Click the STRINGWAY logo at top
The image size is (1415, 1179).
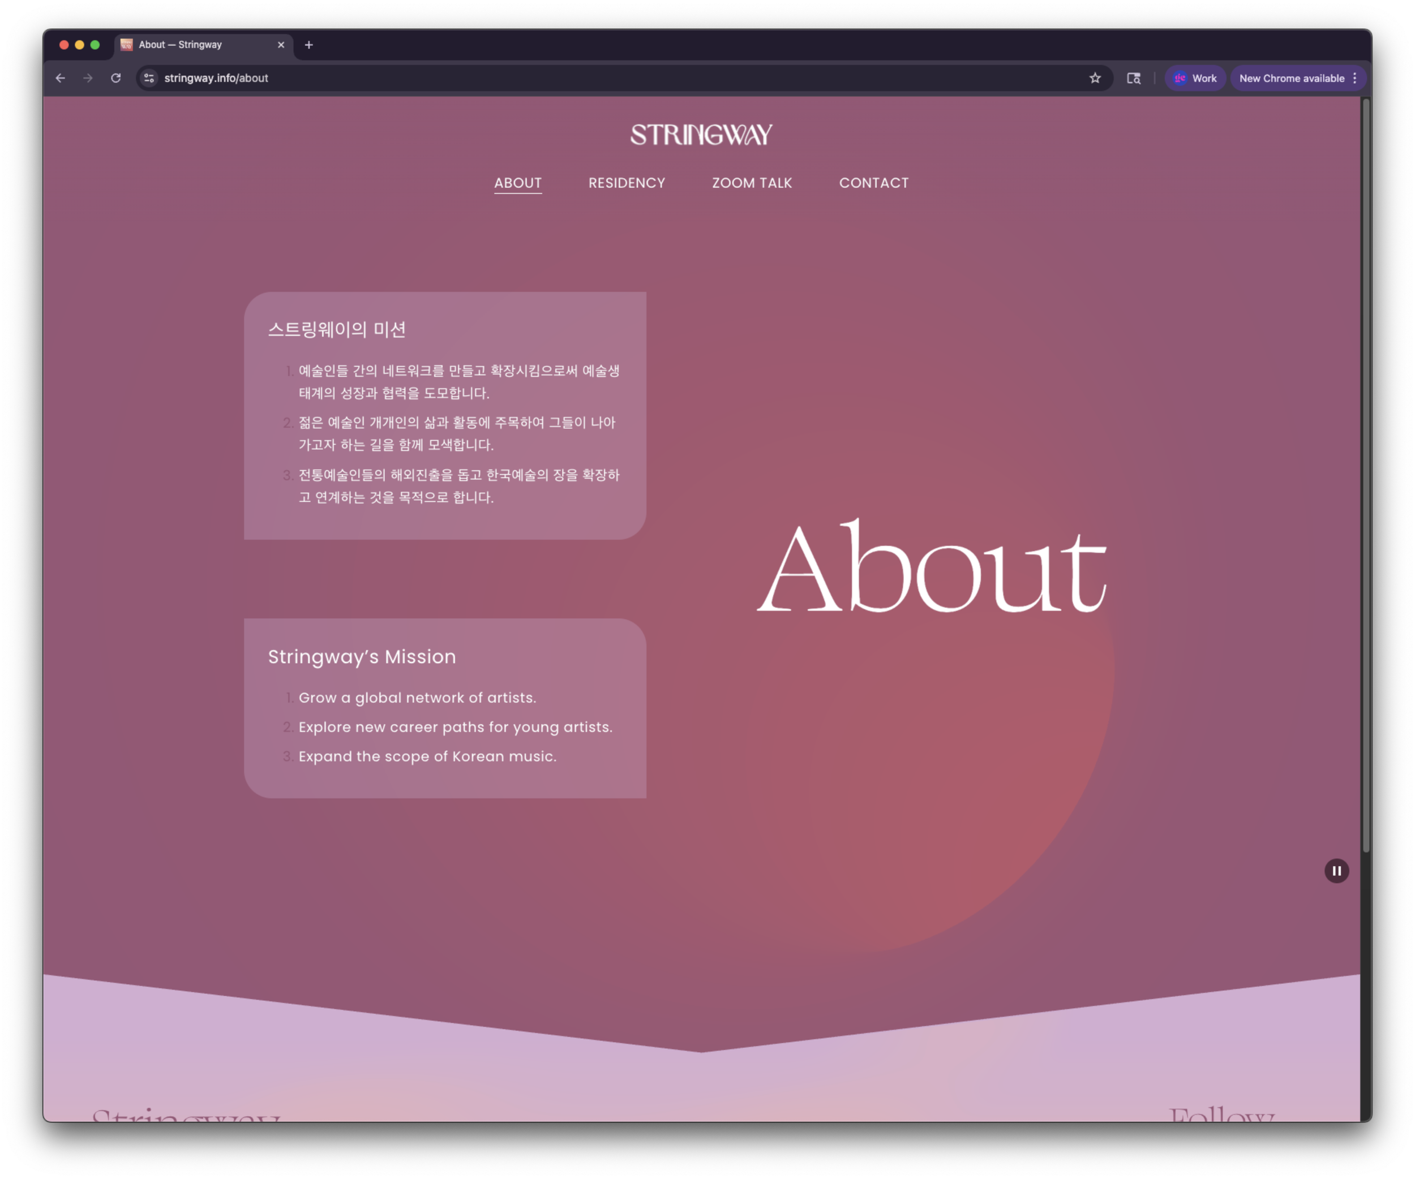tap(701, 135)
